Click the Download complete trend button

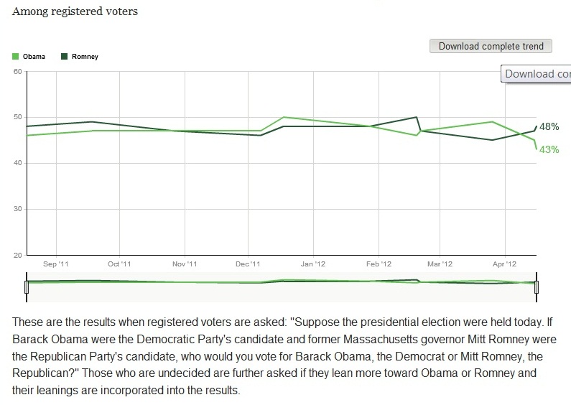491,46
